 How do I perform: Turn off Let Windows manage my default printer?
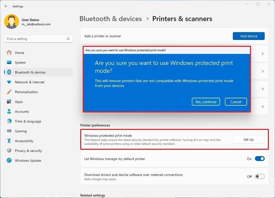[x=260, y=159]
